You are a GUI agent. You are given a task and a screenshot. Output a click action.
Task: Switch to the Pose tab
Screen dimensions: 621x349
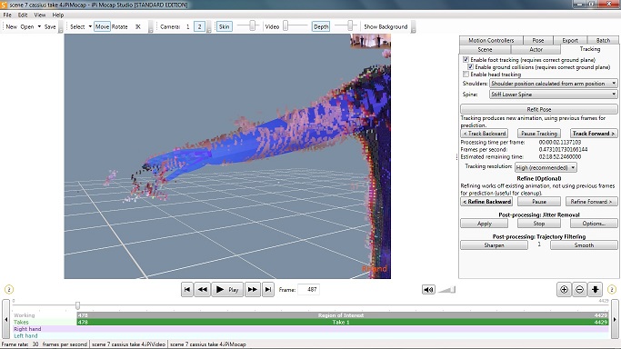[538, 40]
